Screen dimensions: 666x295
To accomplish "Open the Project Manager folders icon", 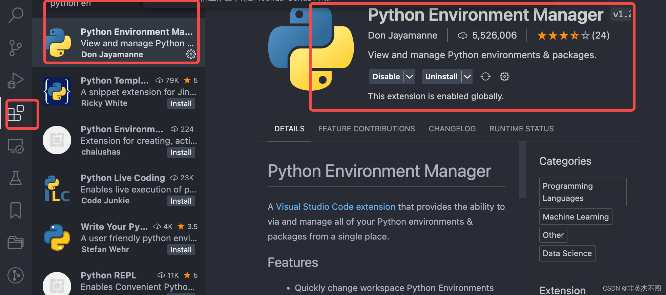I will coord(16,242).
